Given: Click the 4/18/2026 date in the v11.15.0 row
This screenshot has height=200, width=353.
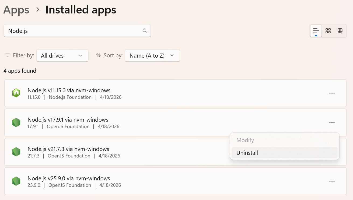Looking at the screenshot, I should (x=111, y=97).
